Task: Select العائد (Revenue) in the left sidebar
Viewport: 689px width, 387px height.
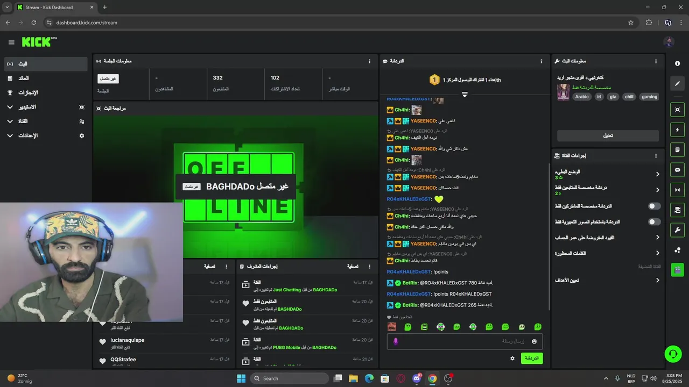Action: (46, 78)
